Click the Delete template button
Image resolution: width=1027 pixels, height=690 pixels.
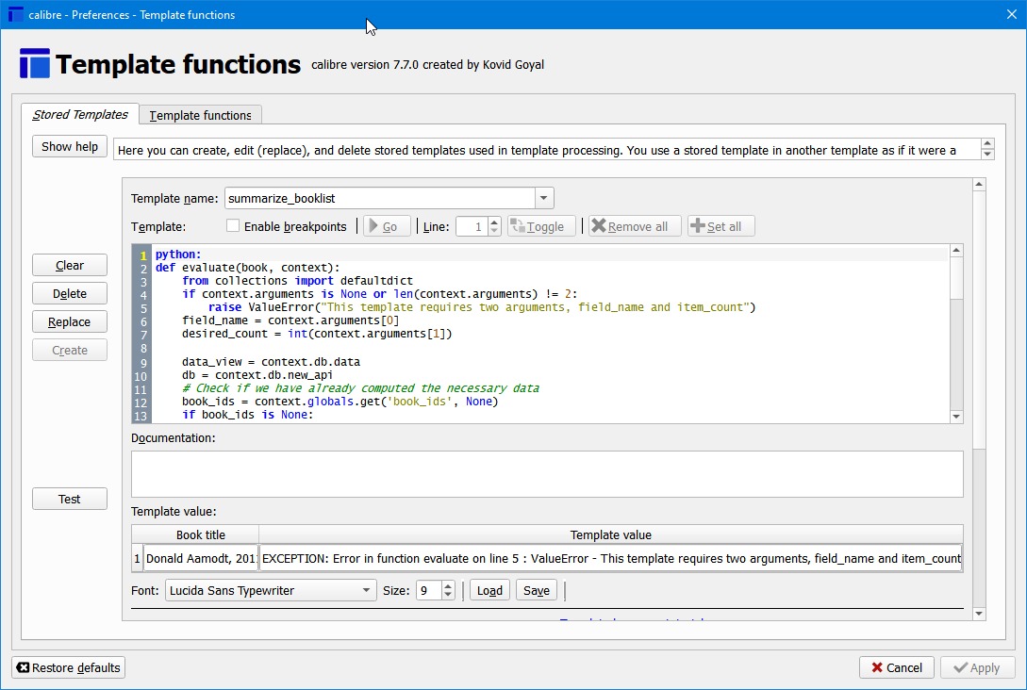pos(70,293)
